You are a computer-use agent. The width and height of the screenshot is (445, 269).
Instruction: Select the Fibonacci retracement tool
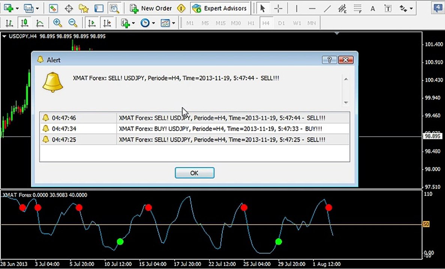click(x=357, y=8)
